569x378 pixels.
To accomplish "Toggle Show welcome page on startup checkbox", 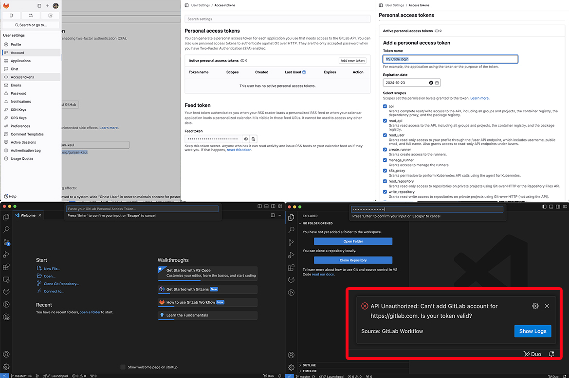I will 123,367.
